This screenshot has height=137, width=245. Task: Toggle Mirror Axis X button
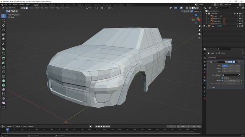pyautogui.click(x=225, y=66)
